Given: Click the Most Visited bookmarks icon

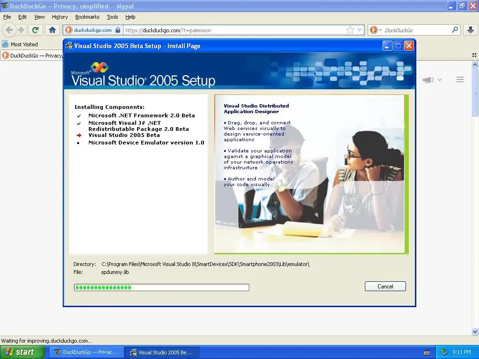Looking at the screenshot, I should pos(5,44).
